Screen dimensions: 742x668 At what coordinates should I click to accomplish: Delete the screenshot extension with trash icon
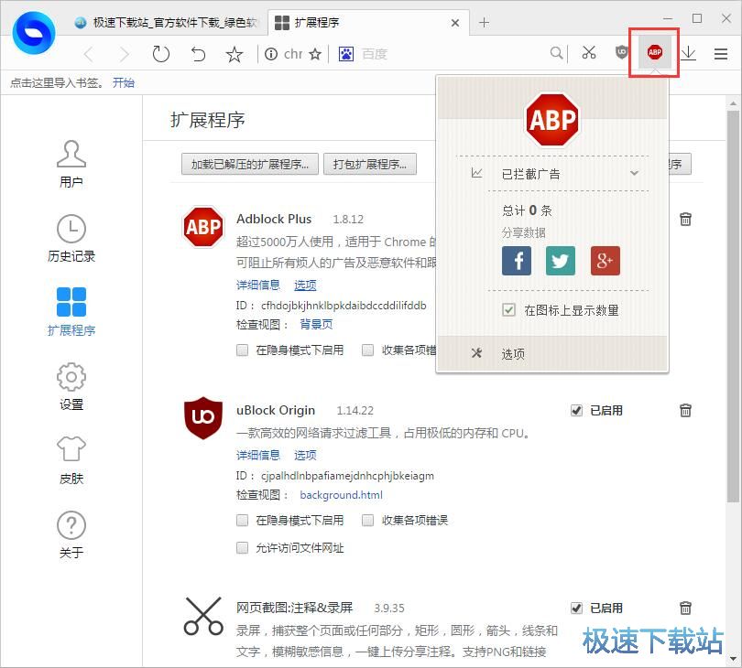click(685, 608)
